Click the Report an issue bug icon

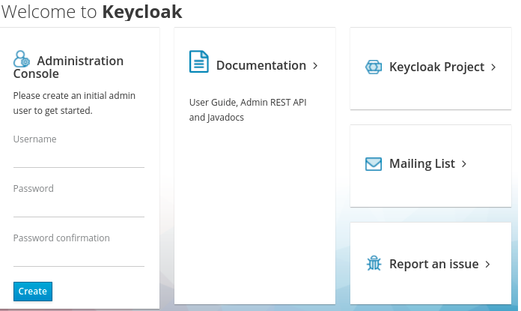(374, 264)
